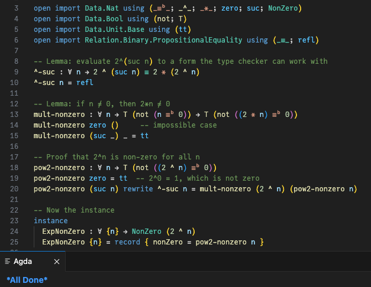
Task: Switch to the Agda panel tab
Action: tap(33, 262)
